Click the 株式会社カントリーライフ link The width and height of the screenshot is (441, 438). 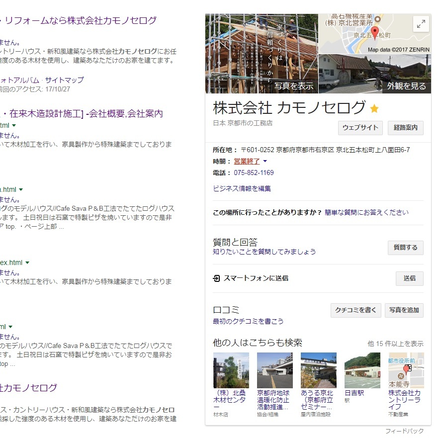404,400
